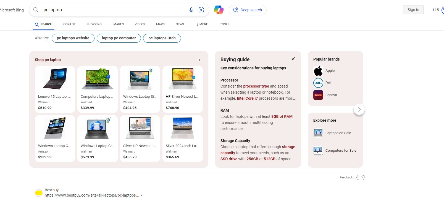Switch to the NEWS tab
Screen dimensions: 444x201
point(180,24)
